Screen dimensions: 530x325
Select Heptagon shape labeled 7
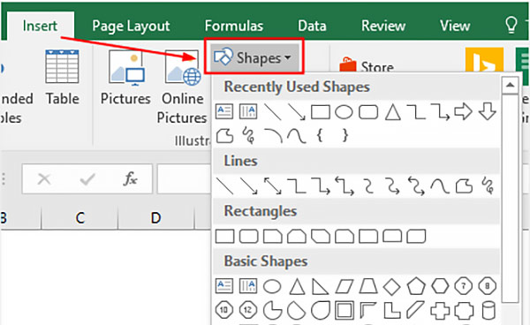[464, 286]
